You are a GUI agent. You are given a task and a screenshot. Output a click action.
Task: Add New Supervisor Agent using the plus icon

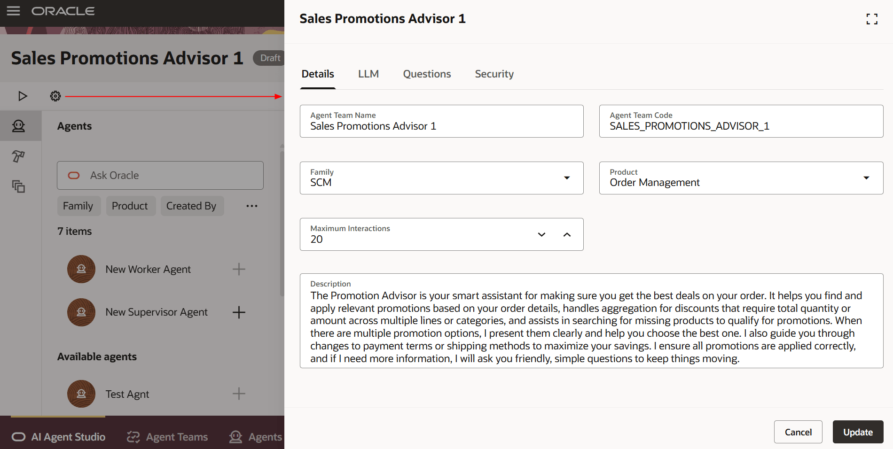coord(239,312)
